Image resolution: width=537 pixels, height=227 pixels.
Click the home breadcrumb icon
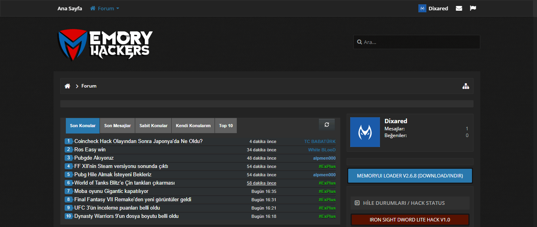click(x=67, y=86)
